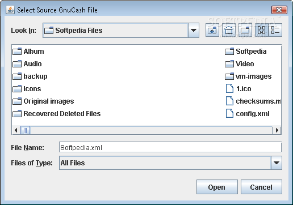This screenshot has width=293, height=205.
Task: Switch to Details view icon
Action: (x=275, y=30)
